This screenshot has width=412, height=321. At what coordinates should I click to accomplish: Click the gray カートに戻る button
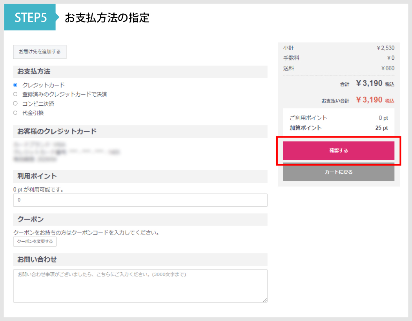338,172
